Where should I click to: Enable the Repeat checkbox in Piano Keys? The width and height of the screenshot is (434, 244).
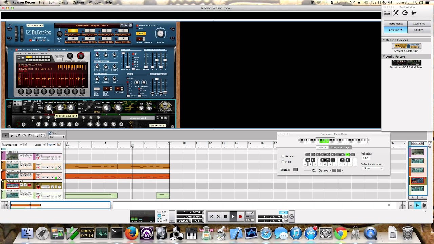[283, 156]
